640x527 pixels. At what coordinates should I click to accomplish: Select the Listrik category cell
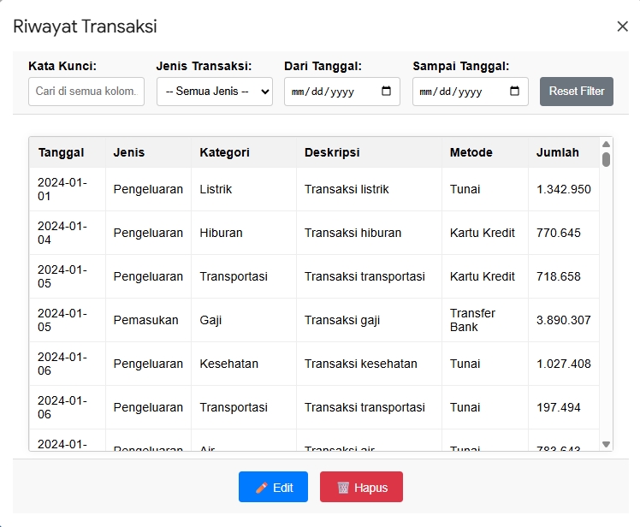[x=244, y=189]
